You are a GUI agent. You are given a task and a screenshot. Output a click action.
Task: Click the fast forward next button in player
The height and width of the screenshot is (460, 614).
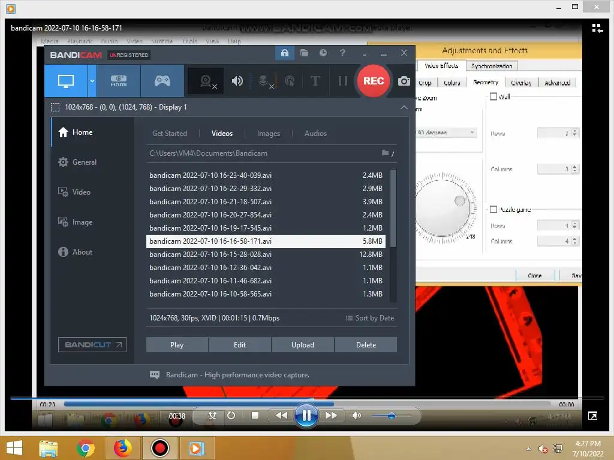coord(331,416)
